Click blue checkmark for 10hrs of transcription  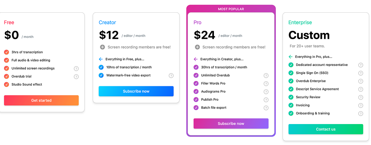(x=101, y=67)
